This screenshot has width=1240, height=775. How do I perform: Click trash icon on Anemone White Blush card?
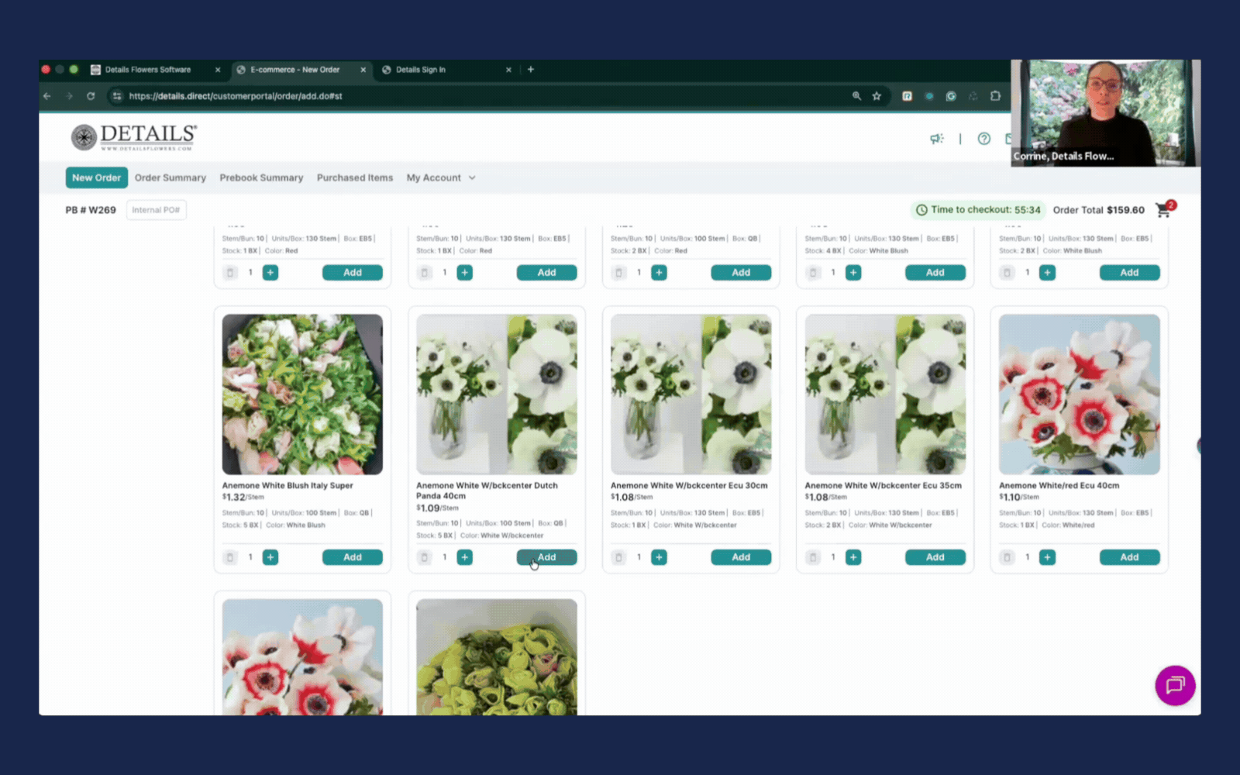coord(230,557)
